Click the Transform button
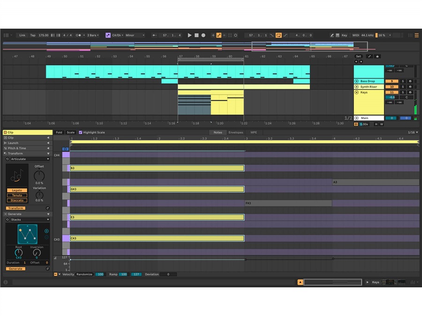422x316 pixels. (x=16, y=208)
